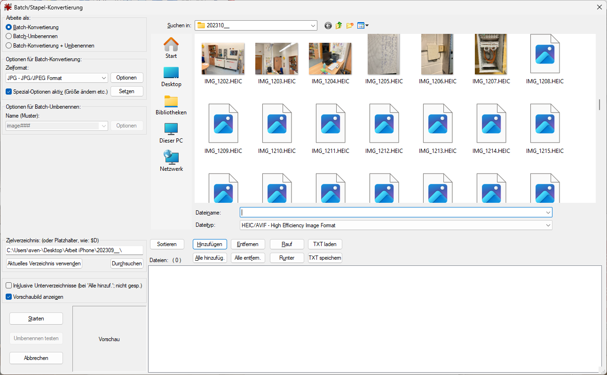Open Dateityp HEIC/AVIF dropdown

(396, 225)
